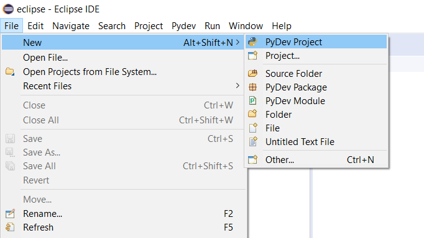Open the Window menu
Screen dimensions: 424x238
point(246,26)
